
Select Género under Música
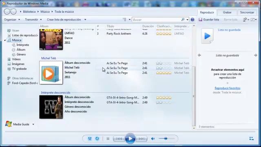pyautogui.click(x=21, y=54)
